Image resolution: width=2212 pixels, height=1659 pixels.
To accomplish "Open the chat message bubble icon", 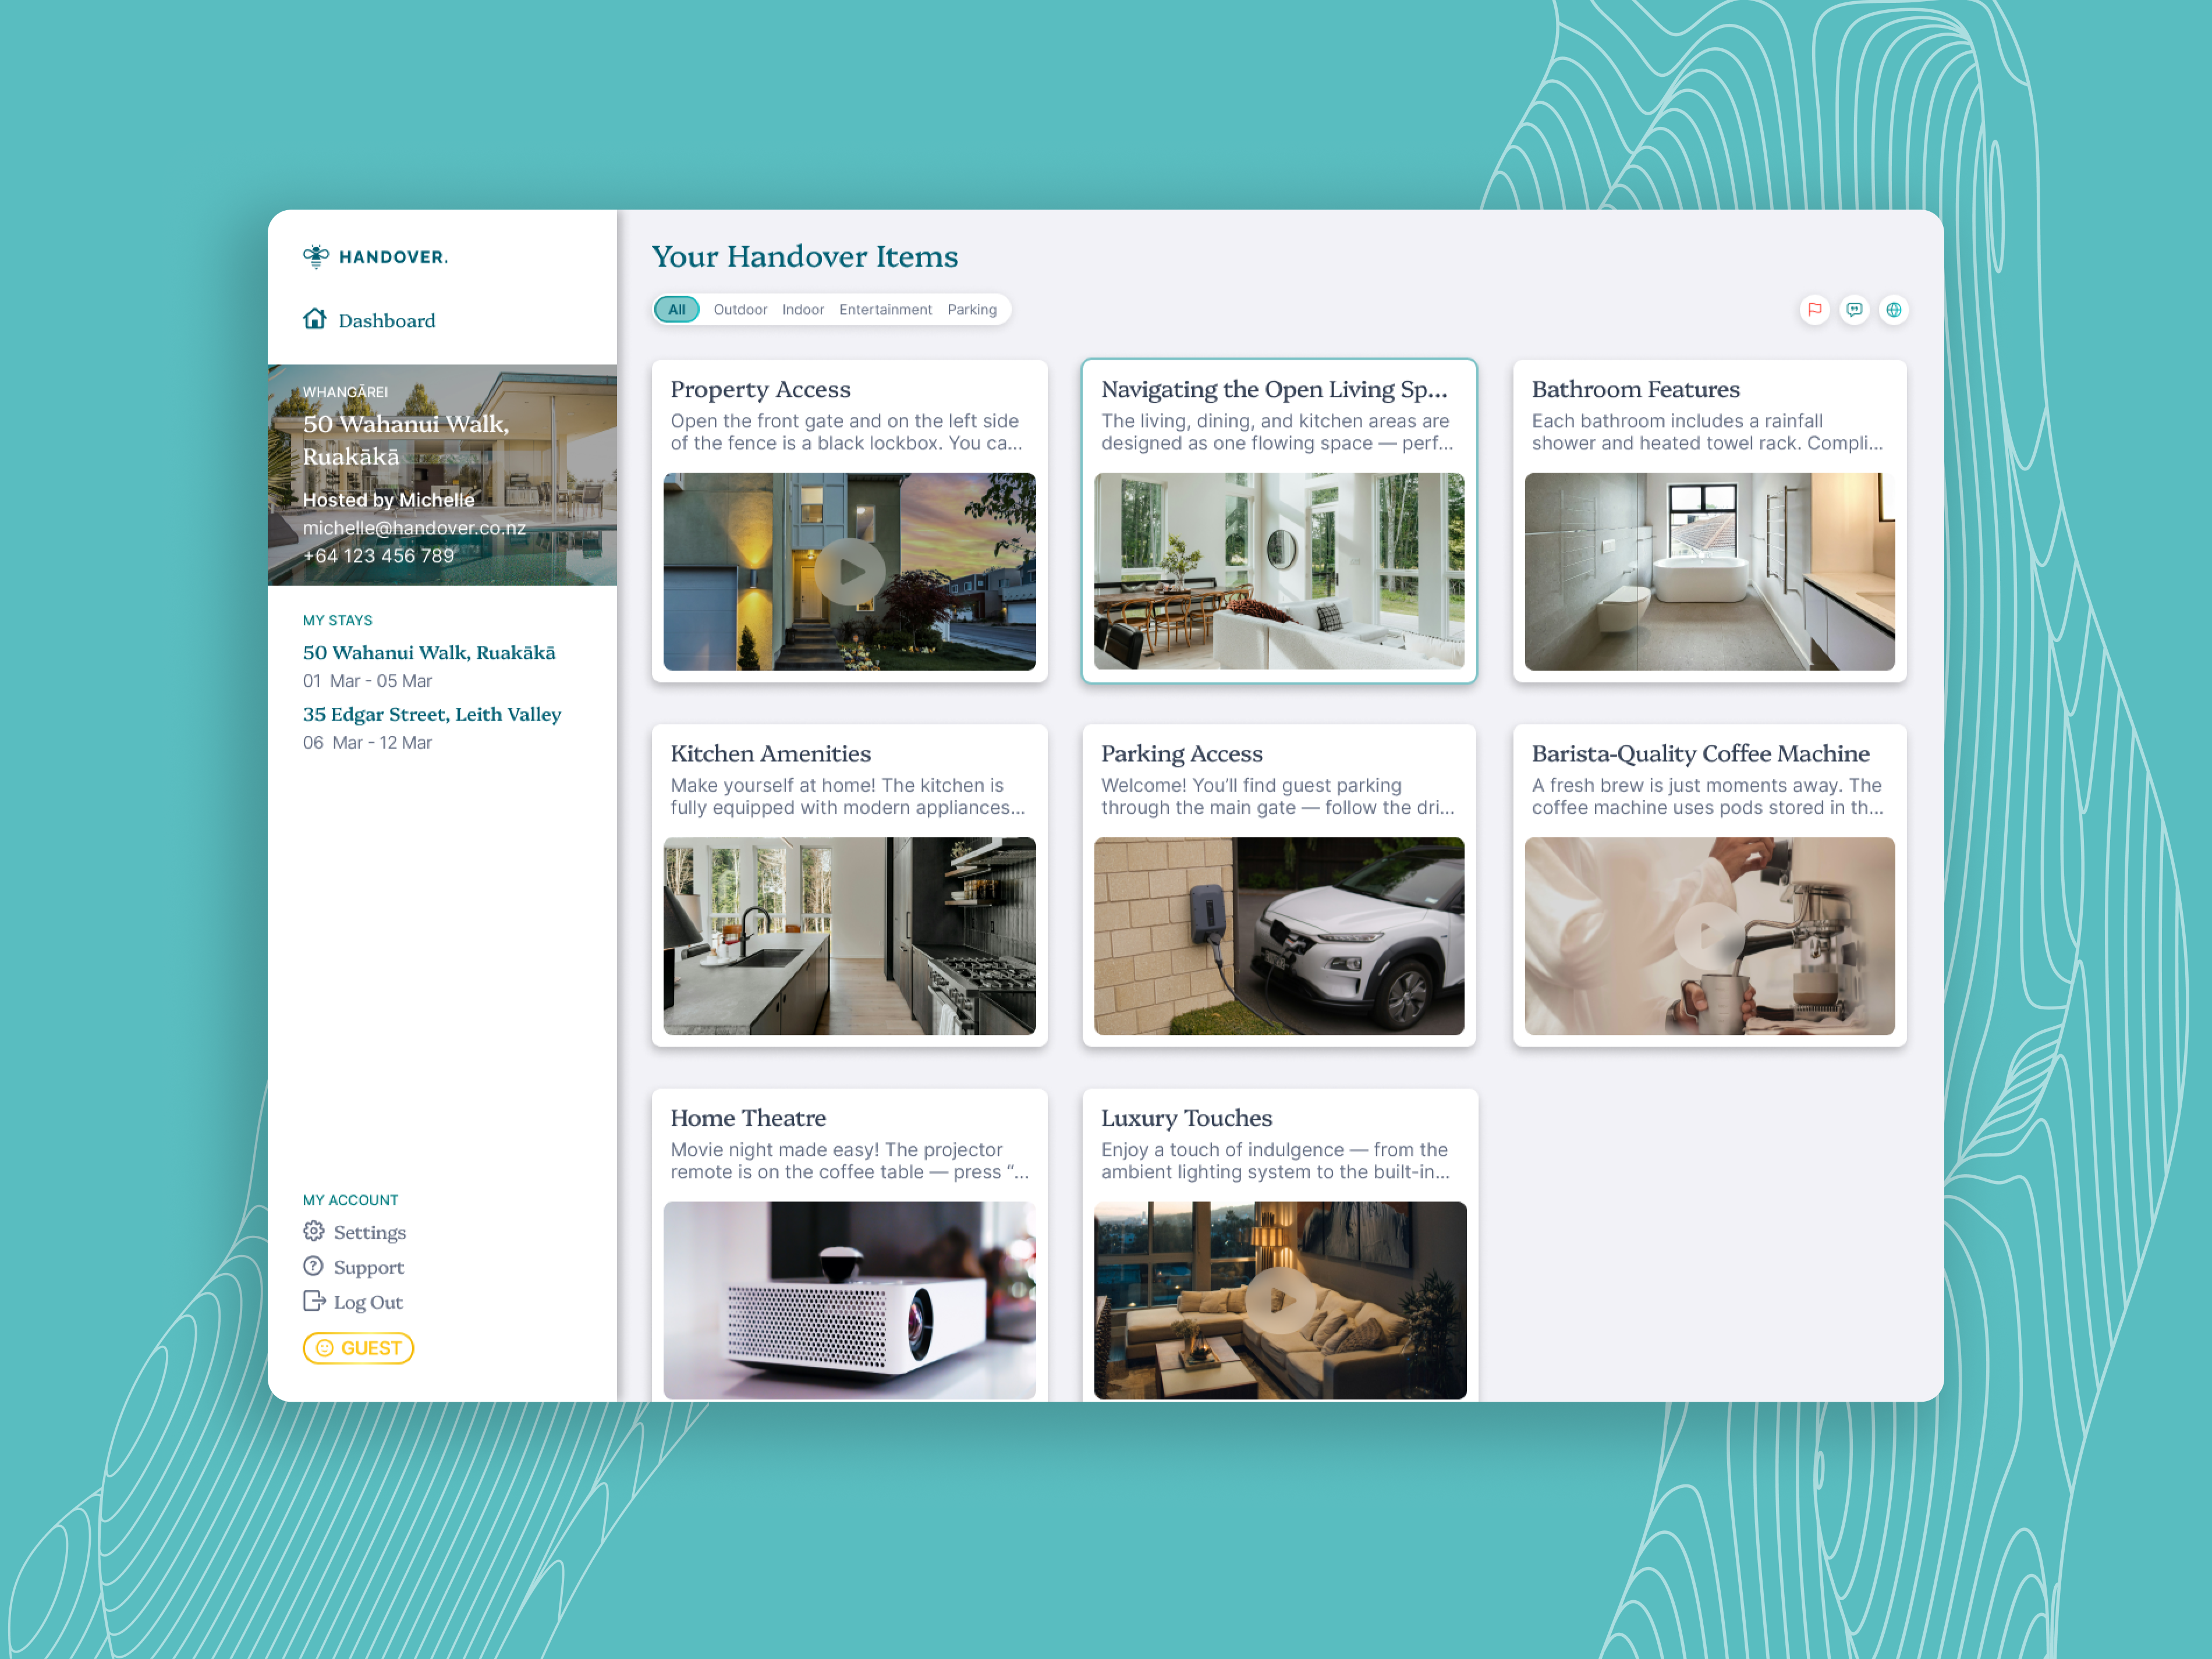I will click(1854, 310).
